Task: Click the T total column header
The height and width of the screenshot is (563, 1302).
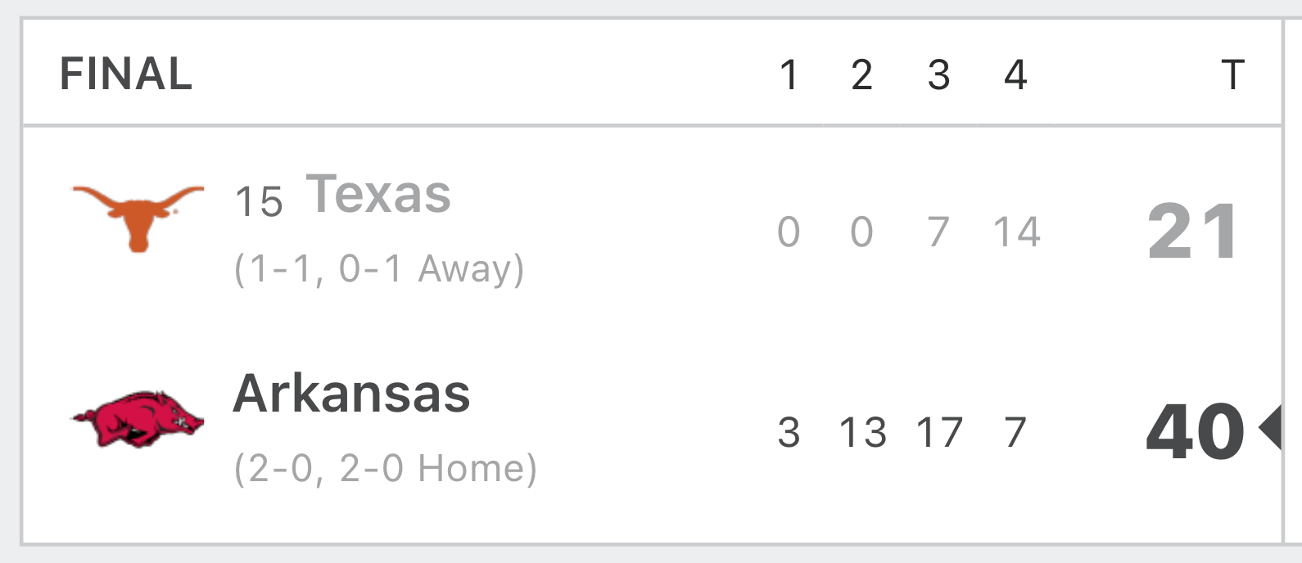Action: (x=1232, y=75)
